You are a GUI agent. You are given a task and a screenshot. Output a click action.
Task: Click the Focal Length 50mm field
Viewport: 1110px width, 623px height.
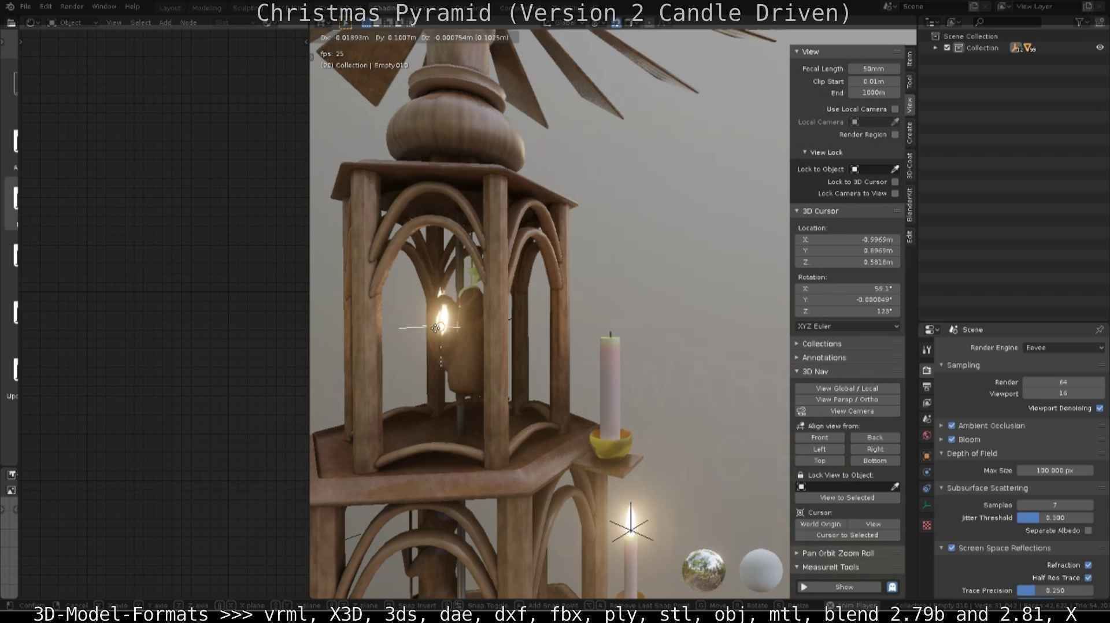coord(874,69)
